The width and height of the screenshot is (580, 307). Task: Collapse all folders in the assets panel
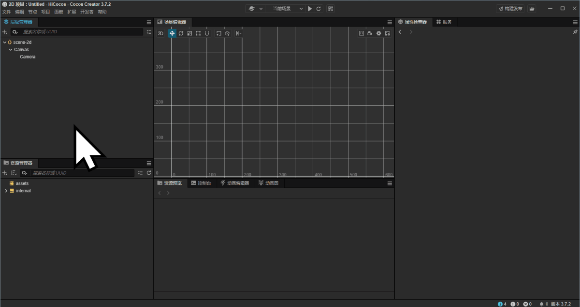pos(140,173)
